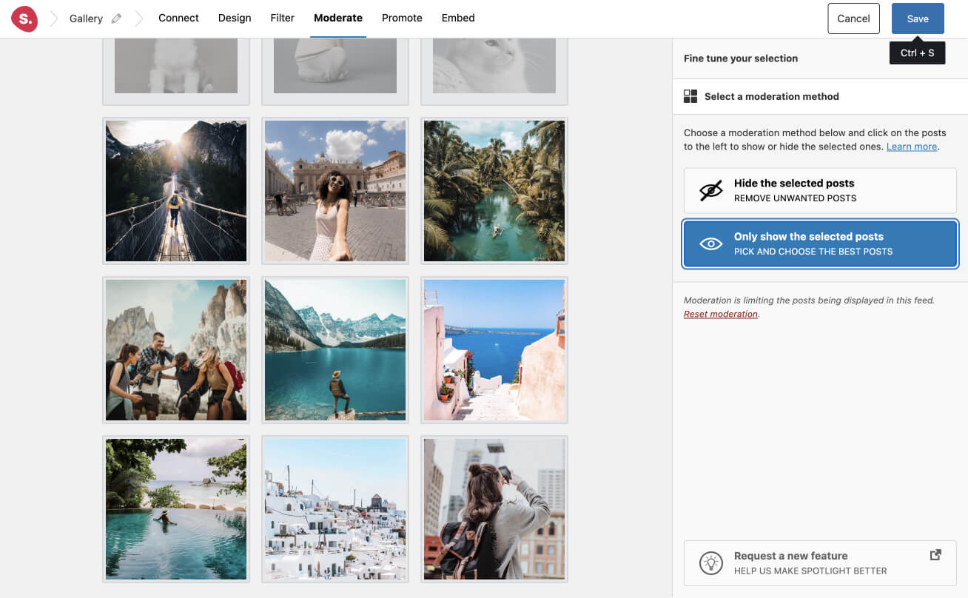The image size is (968, 598).
Task: Switch to the Design tab
Action: click(x=235, y=18)
